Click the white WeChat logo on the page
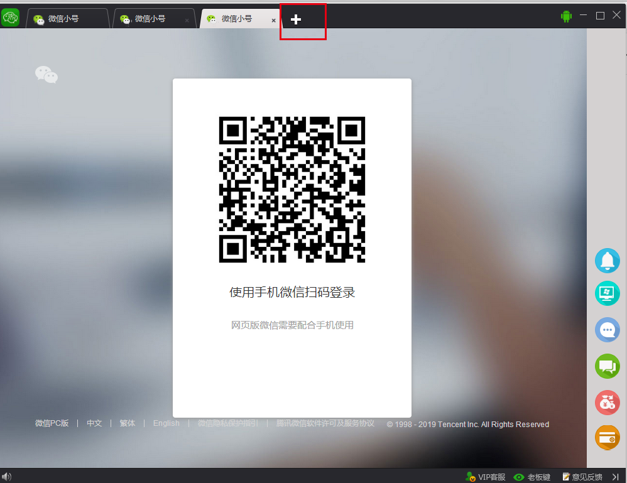 [46, 75]
